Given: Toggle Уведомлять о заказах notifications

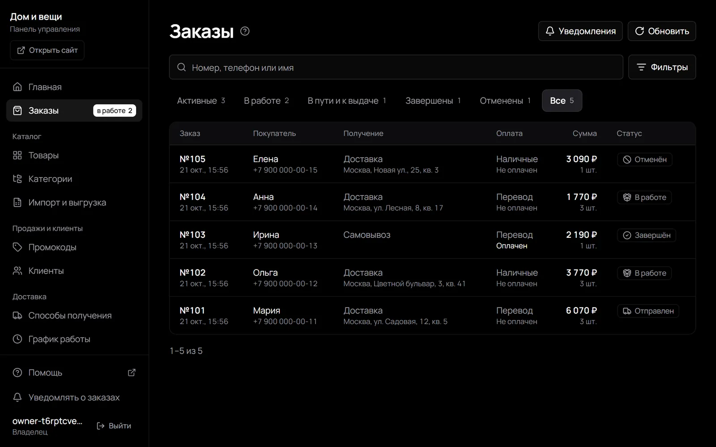Looking at the screenshot, I should point(74,397).
